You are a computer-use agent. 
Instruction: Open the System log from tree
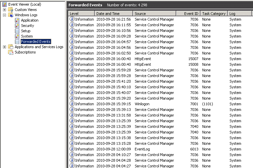click(x=27, y=36)
